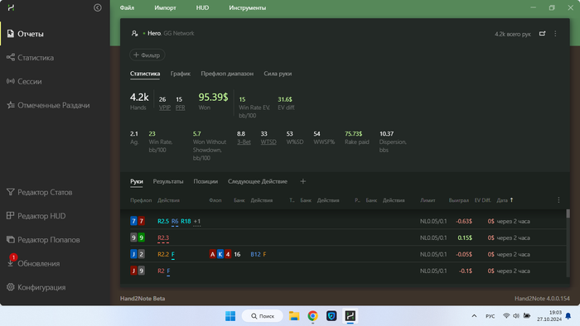Switch РУС input language indicator
The height and width of the screenshot is (326, 580).
tap(491, 316)
